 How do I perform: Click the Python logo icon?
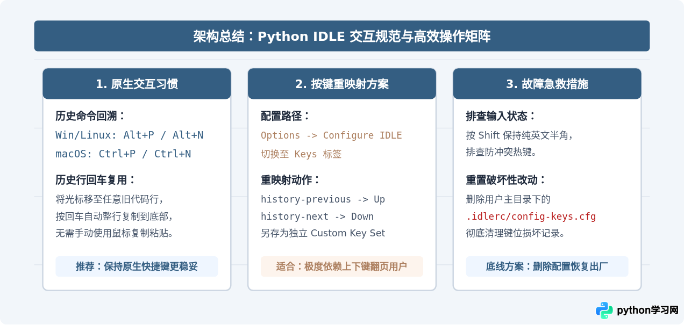[x=604, y=310]
